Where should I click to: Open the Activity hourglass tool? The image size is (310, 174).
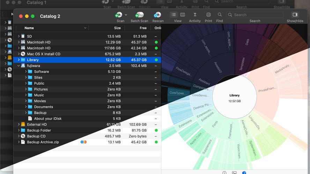(195, 15)
